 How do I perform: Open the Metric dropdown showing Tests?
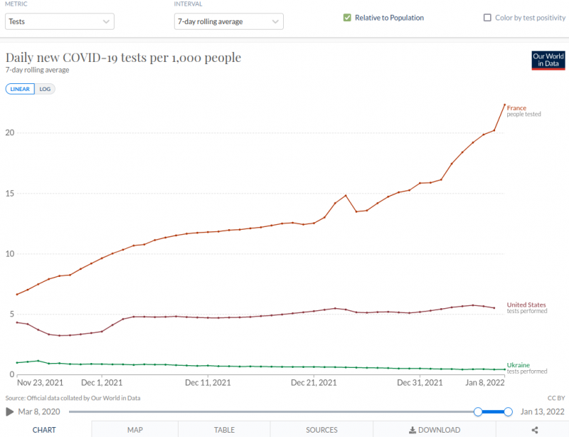(60, 21)
